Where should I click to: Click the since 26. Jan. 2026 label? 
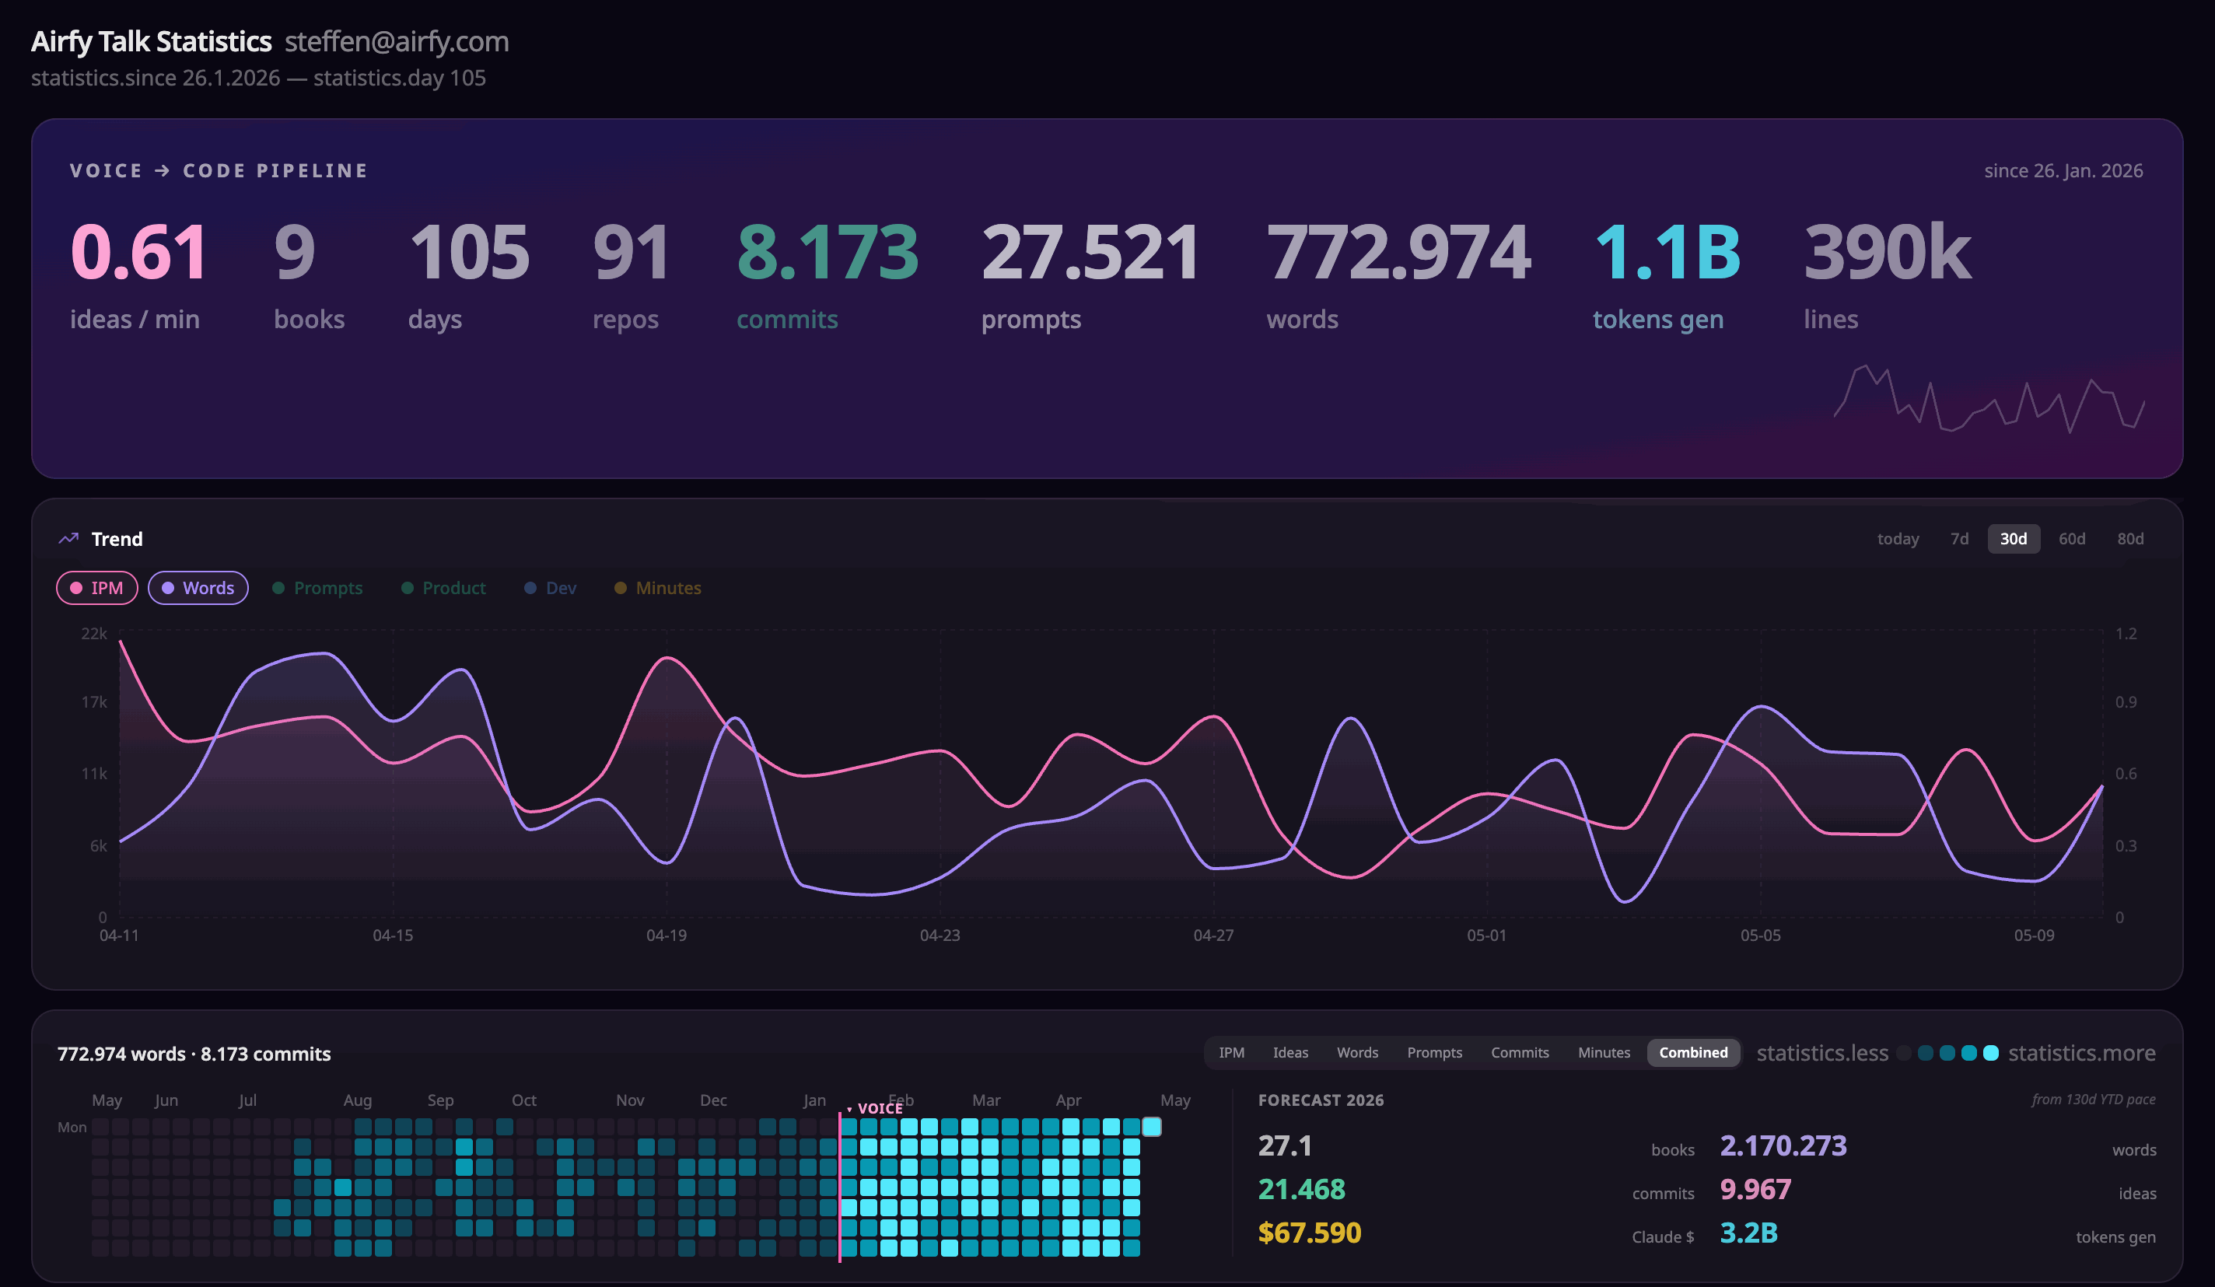tap(2063, 170)
